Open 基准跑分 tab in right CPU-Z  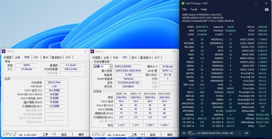(146, 58)
